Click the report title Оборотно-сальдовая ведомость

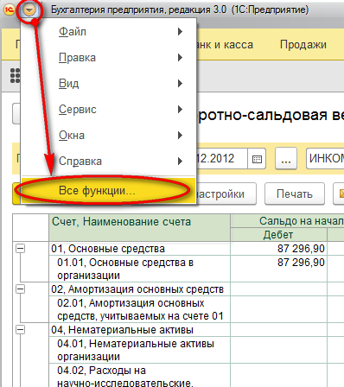pos(271,115)
